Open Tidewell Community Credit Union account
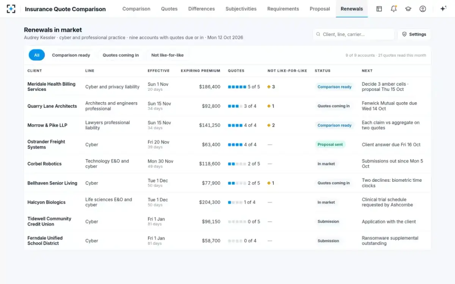The height and width of the screenshot is (284, 455). (x=49, y=222)
